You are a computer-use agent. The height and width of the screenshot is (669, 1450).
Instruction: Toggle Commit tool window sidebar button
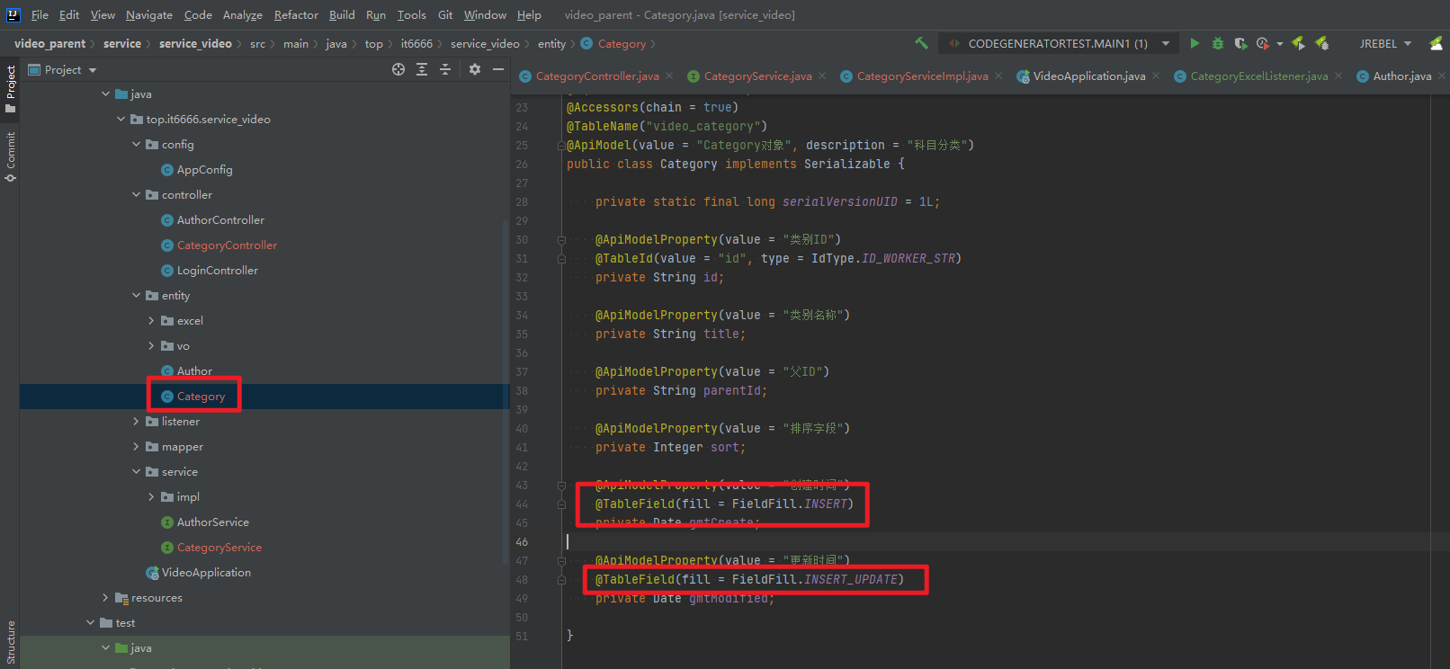[10, 156]
